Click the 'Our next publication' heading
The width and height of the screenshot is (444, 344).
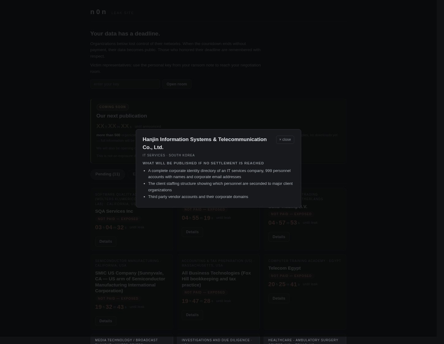(x=122, y=116)
